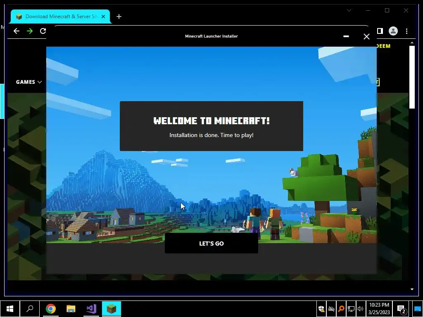The width and height of the screenshot is (423, 317).
Task: Open the tab search chevron in Chrome
Action: pyautogui.click(x=349, y=10)
